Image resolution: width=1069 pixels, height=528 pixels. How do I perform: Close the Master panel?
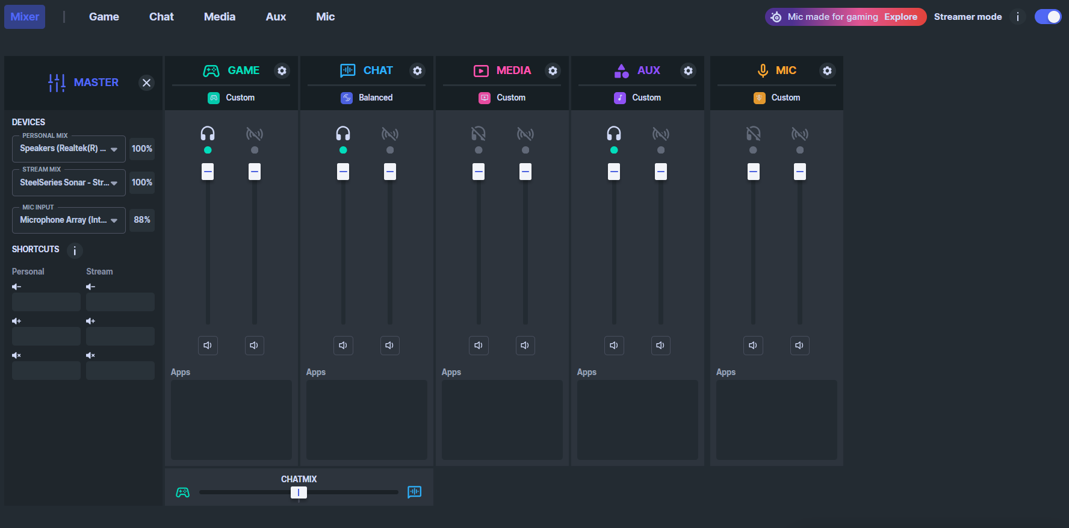tap(146, 82)
